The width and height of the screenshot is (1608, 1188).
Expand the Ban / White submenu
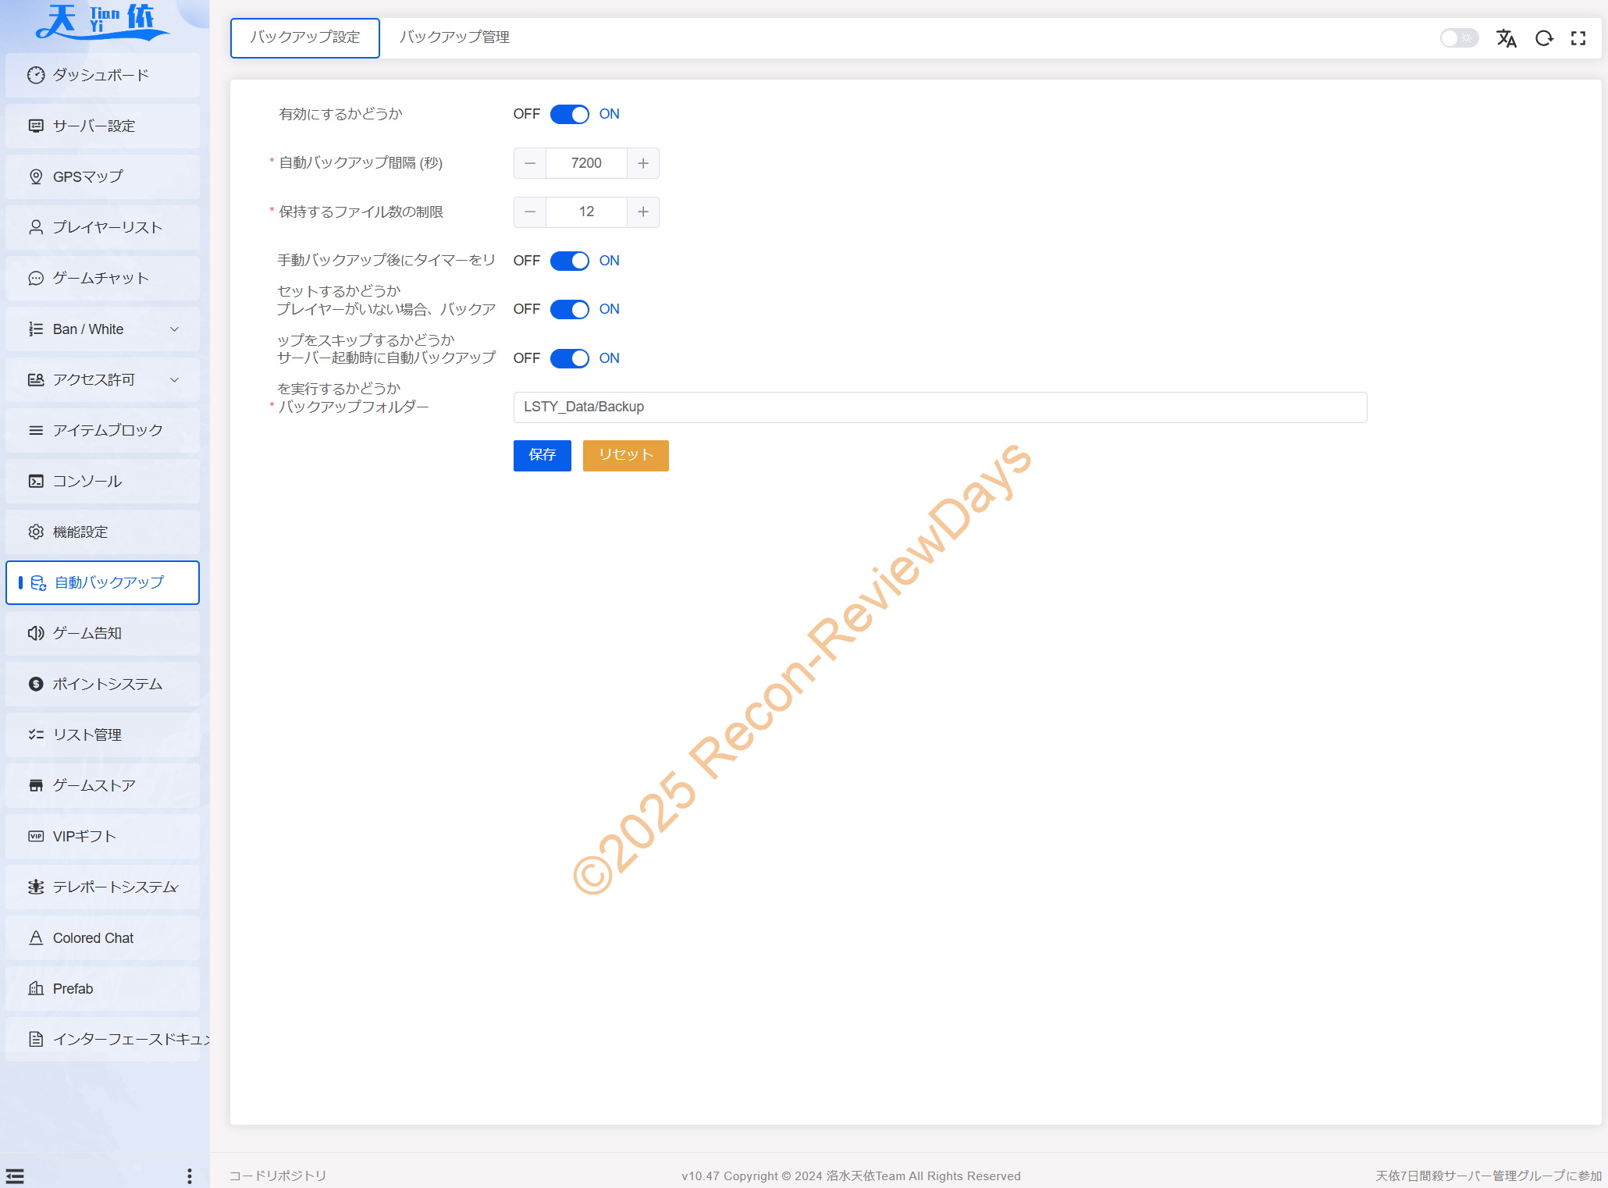(102, 329)
